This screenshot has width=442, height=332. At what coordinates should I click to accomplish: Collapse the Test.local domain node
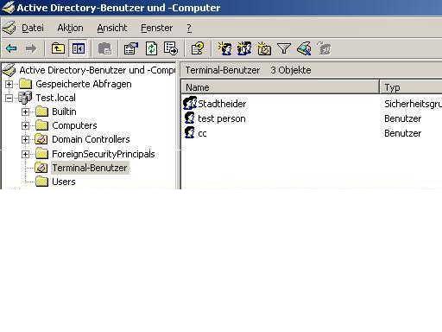pos(9,98)
